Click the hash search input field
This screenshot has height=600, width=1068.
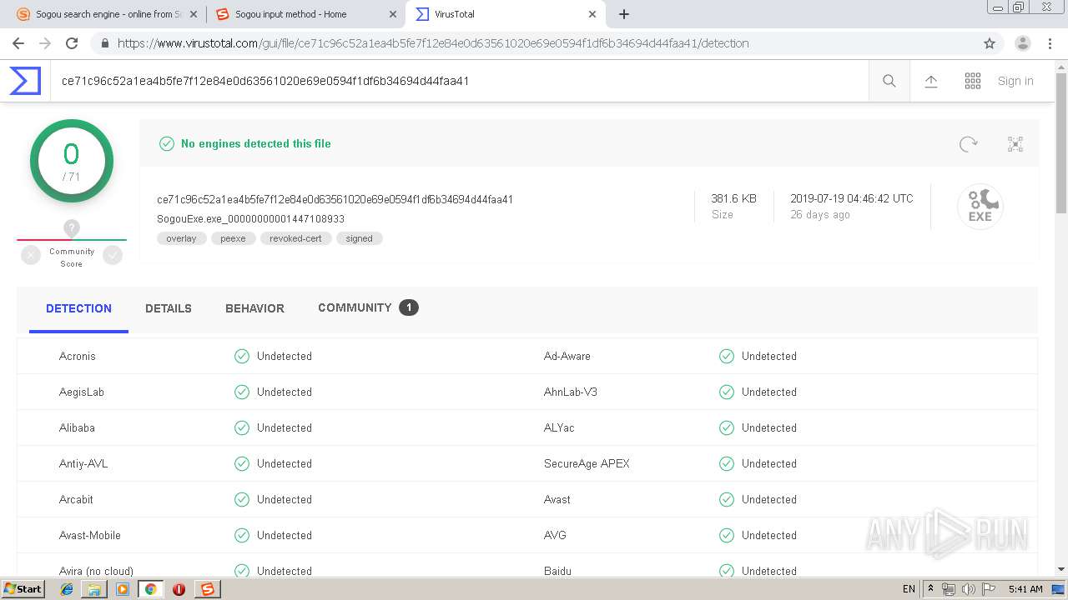click(x=459, y=81)
